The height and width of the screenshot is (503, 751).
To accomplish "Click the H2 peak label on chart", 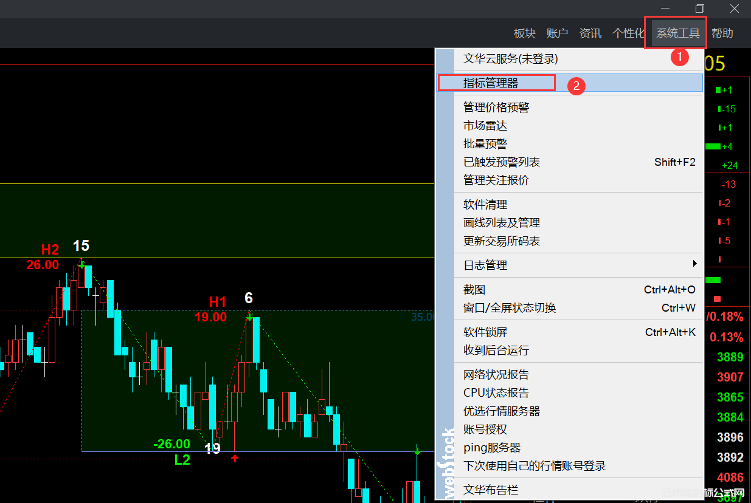I will pos(50,250).
